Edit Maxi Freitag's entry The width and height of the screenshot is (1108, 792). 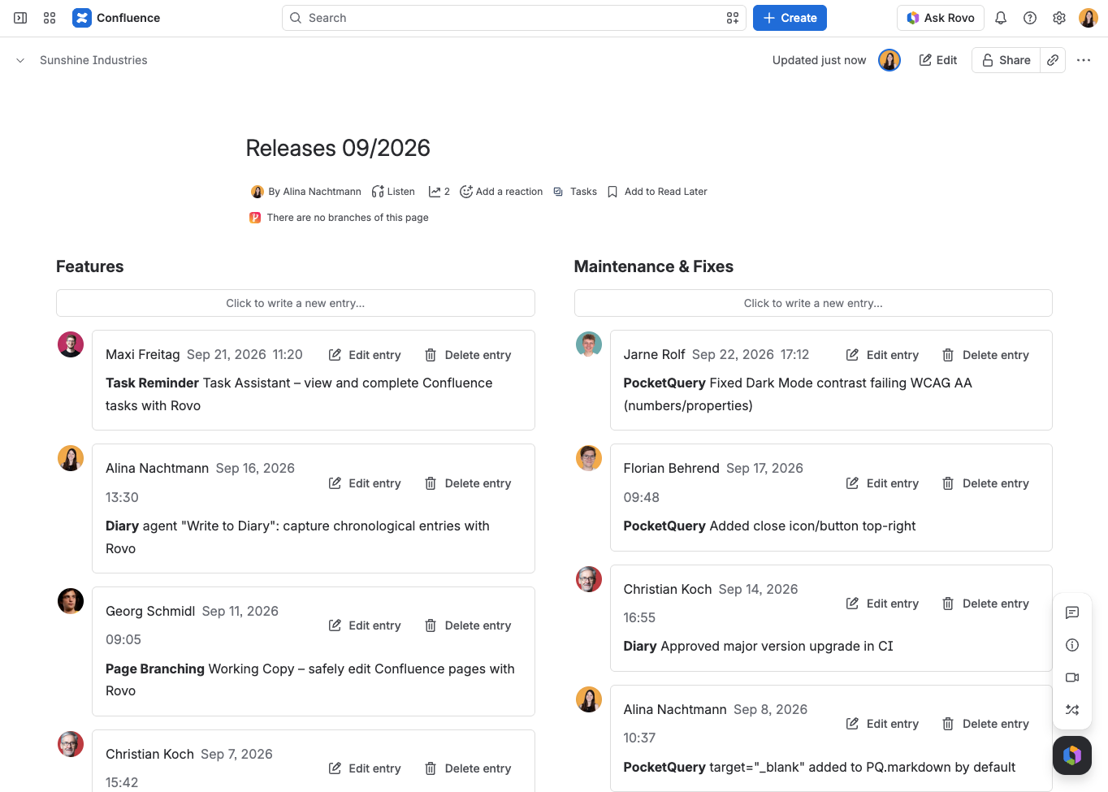(365, 355)
